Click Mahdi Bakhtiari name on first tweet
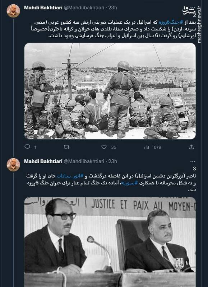The height and width of the screenshot is (287, 208). [43, 8]
